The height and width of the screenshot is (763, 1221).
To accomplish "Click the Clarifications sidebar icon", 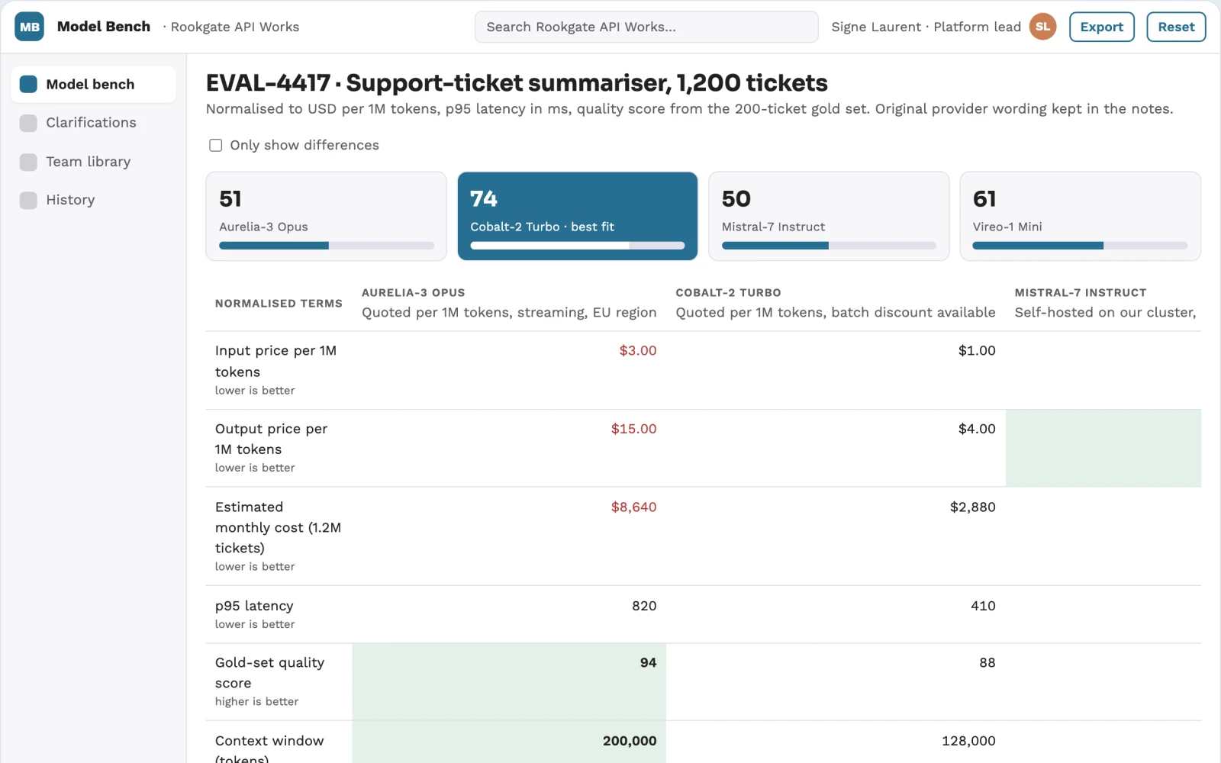I will pos(28,123).
